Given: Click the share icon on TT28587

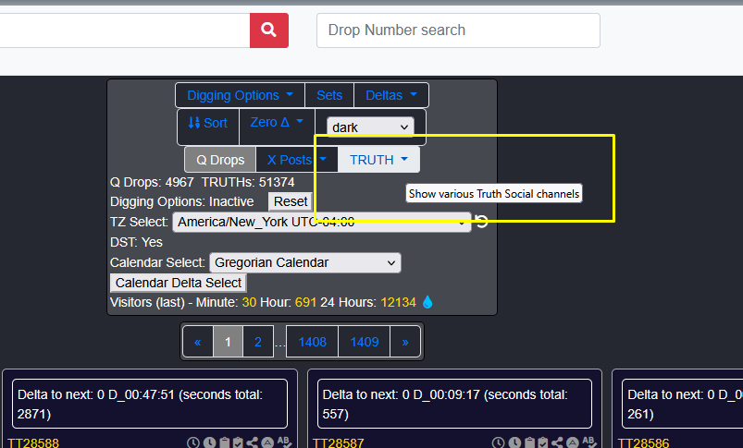Looking at the screenshot, I should 557,442.
